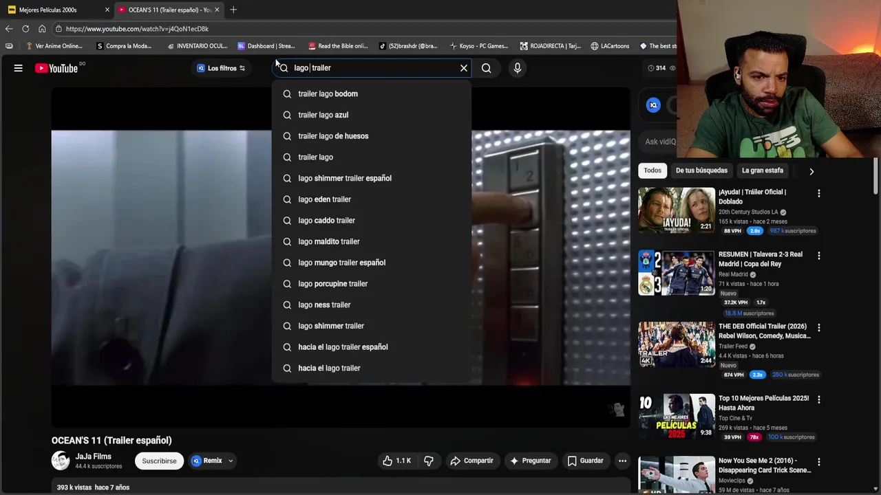This screenshot has width=881, height=495.
Task: Clear the search box with the X
Action: (464, 68)
